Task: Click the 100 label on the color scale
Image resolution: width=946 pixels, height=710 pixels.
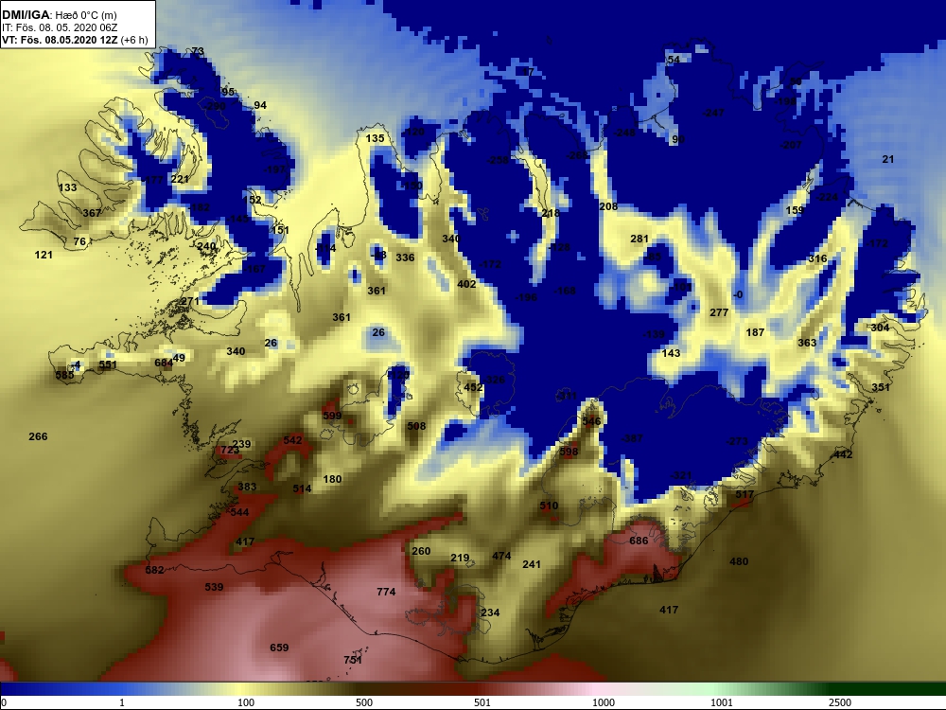Action: tap(246, 702)
